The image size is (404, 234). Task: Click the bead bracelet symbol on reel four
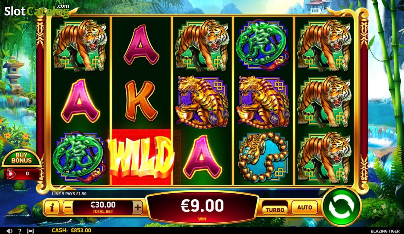pyautogui.click(x=263, y=158)
